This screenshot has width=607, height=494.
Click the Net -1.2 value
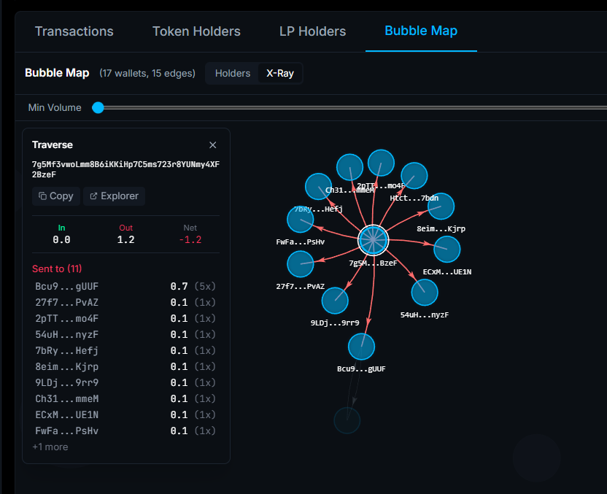click(190, 239)
